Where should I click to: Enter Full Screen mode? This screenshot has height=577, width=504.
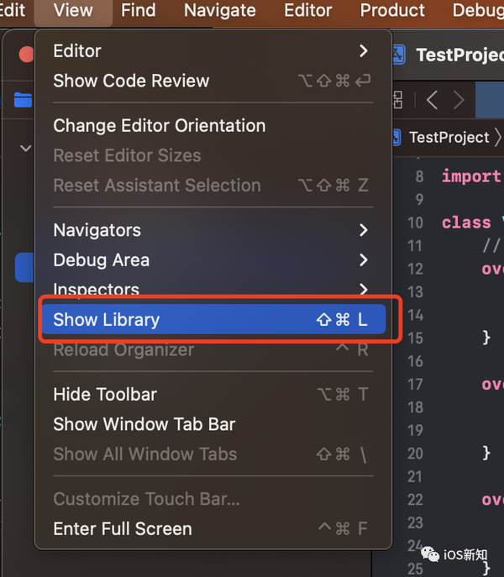coord(122,529)
